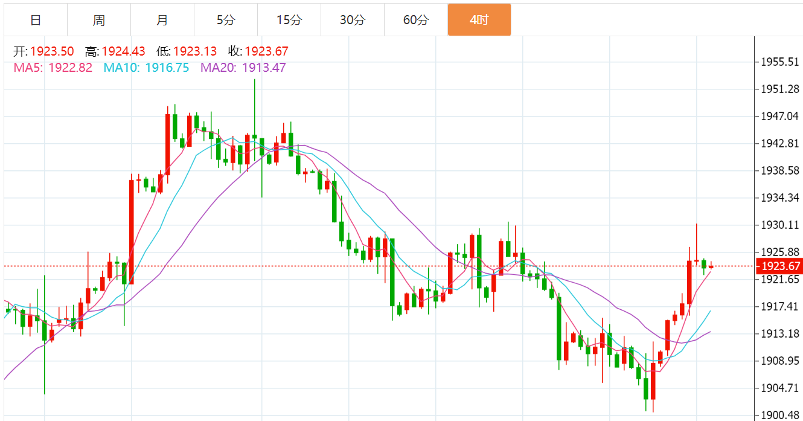Choose the 30分 interval tab
The height and width of the screenshot is (421, 803).
(x=353, y=20)
